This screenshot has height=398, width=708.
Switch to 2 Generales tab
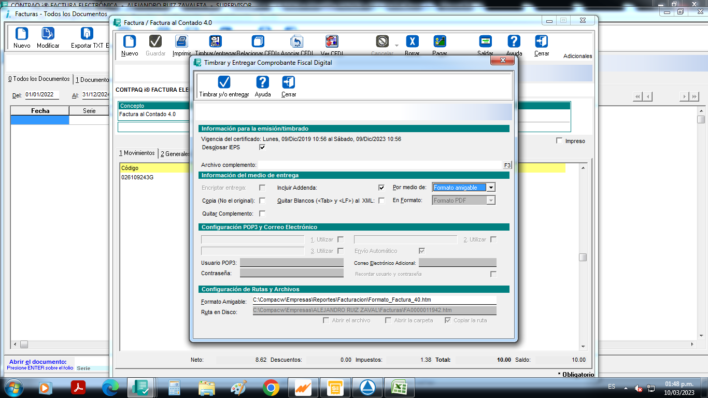point(175,153)
